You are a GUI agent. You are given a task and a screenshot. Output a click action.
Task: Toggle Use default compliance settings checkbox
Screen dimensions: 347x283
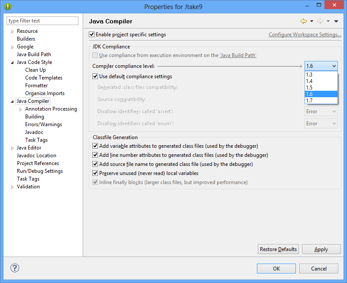(x=95, y=76)
